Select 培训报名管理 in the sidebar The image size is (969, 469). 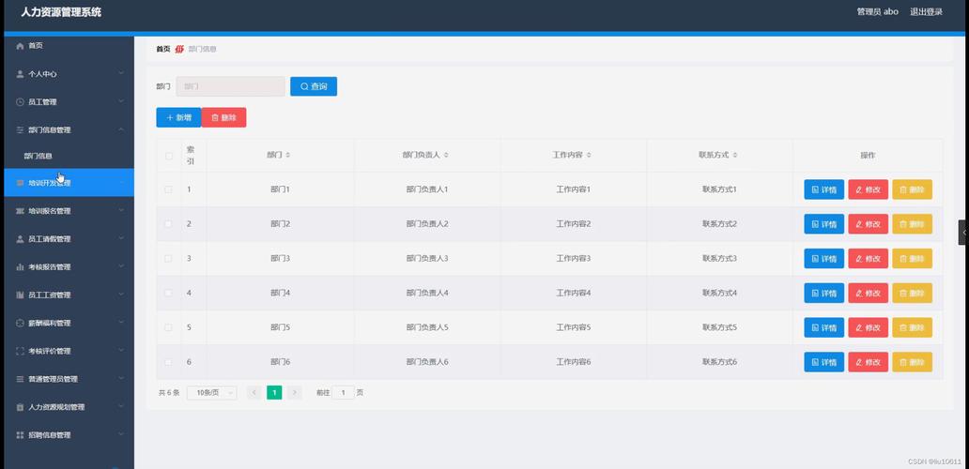click(x=50, y=211)
